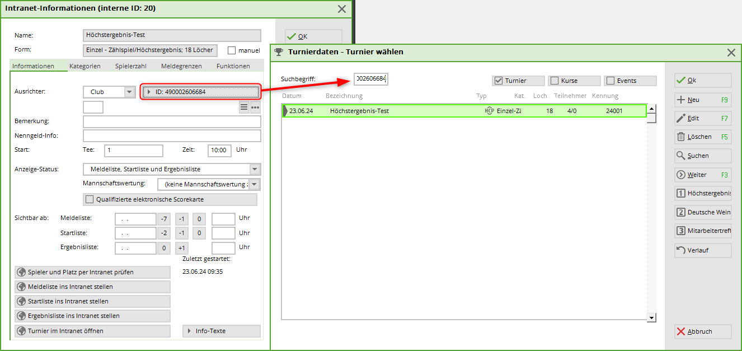Expand the Info-Texte button
Image resolution: width=742 pixels, height=351 pixels.
pos(222,331)
